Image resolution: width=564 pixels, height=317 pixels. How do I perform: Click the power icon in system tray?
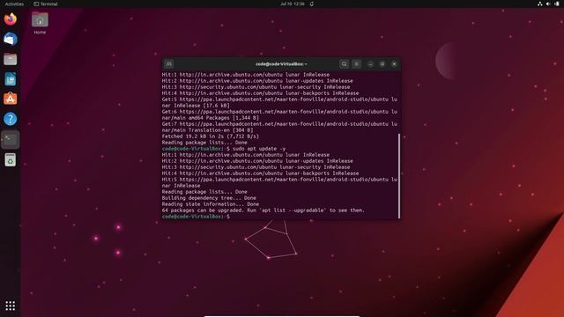click(x=557, y=4)
